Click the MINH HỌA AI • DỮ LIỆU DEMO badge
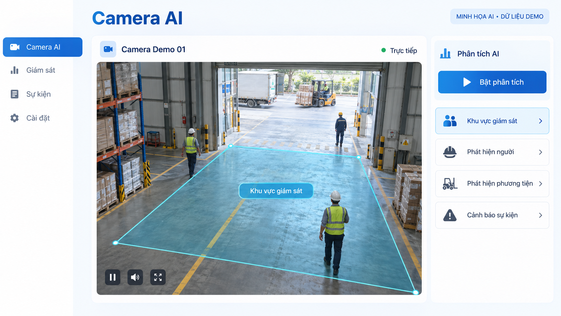Image resolution: width=561 pixels, height=316 pixels. click(x=500, y=16)
